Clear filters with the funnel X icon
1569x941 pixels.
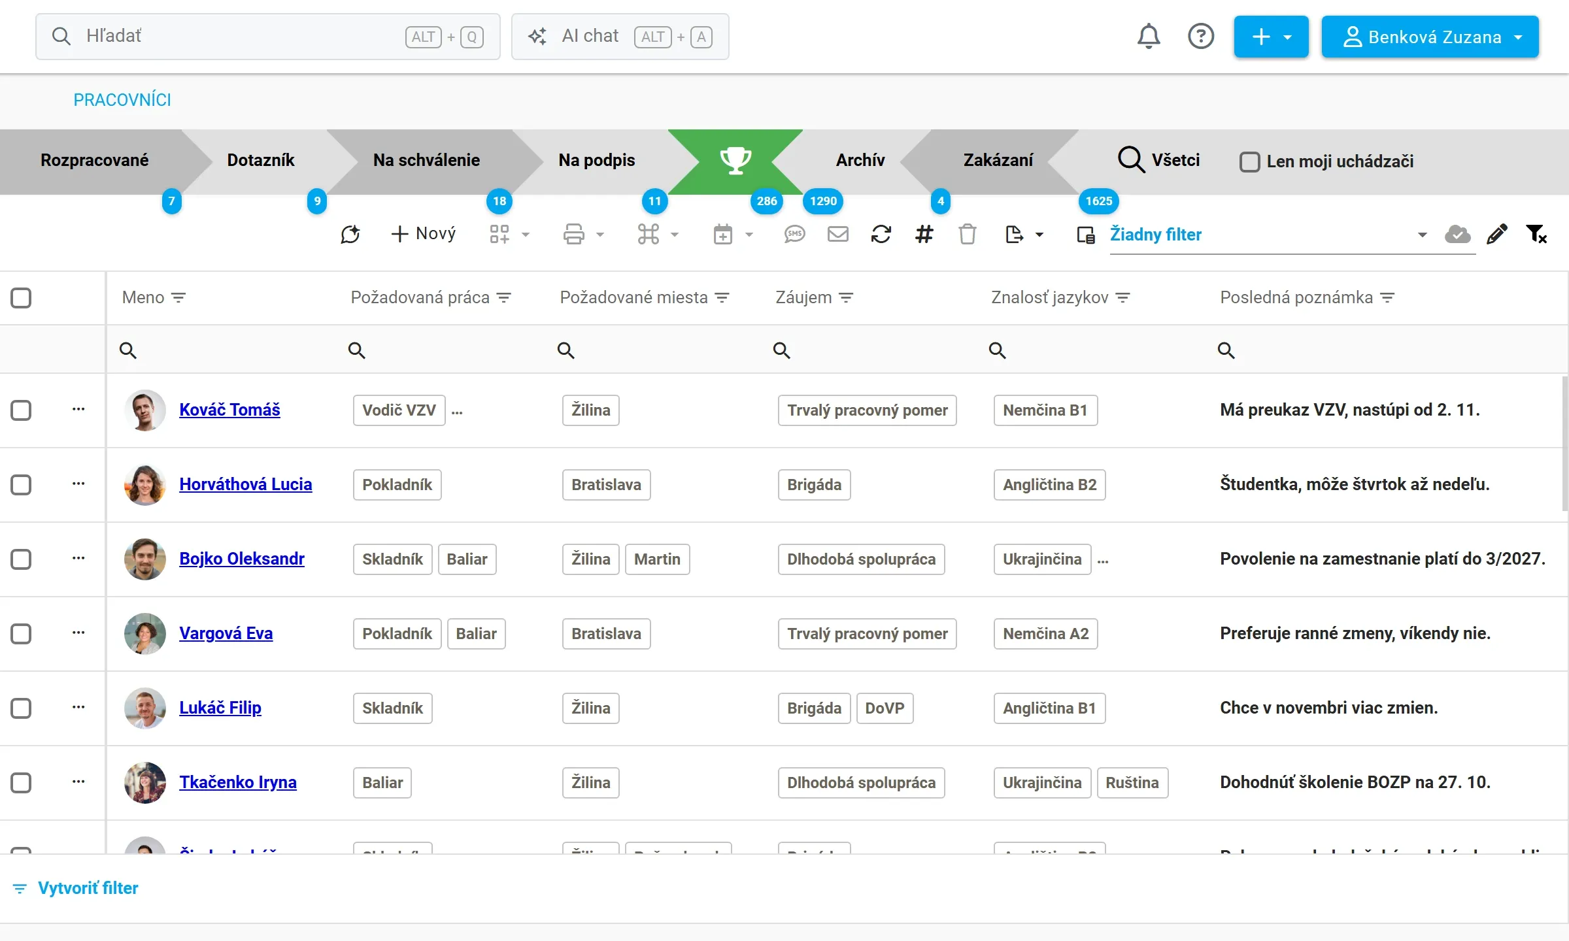coord(1536,234)
